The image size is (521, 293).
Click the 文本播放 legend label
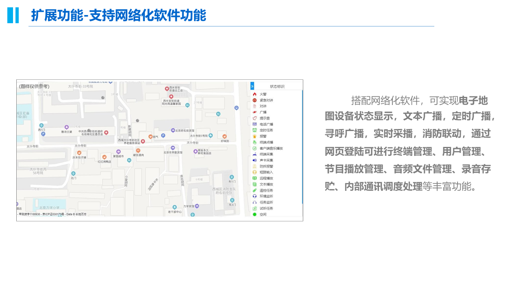click(266, 184)
